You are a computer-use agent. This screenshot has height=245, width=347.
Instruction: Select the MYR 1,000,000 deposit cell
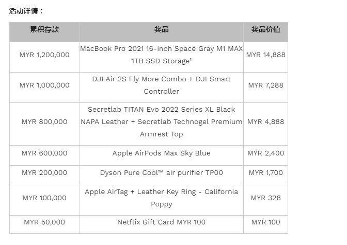(x=44, y=85)
